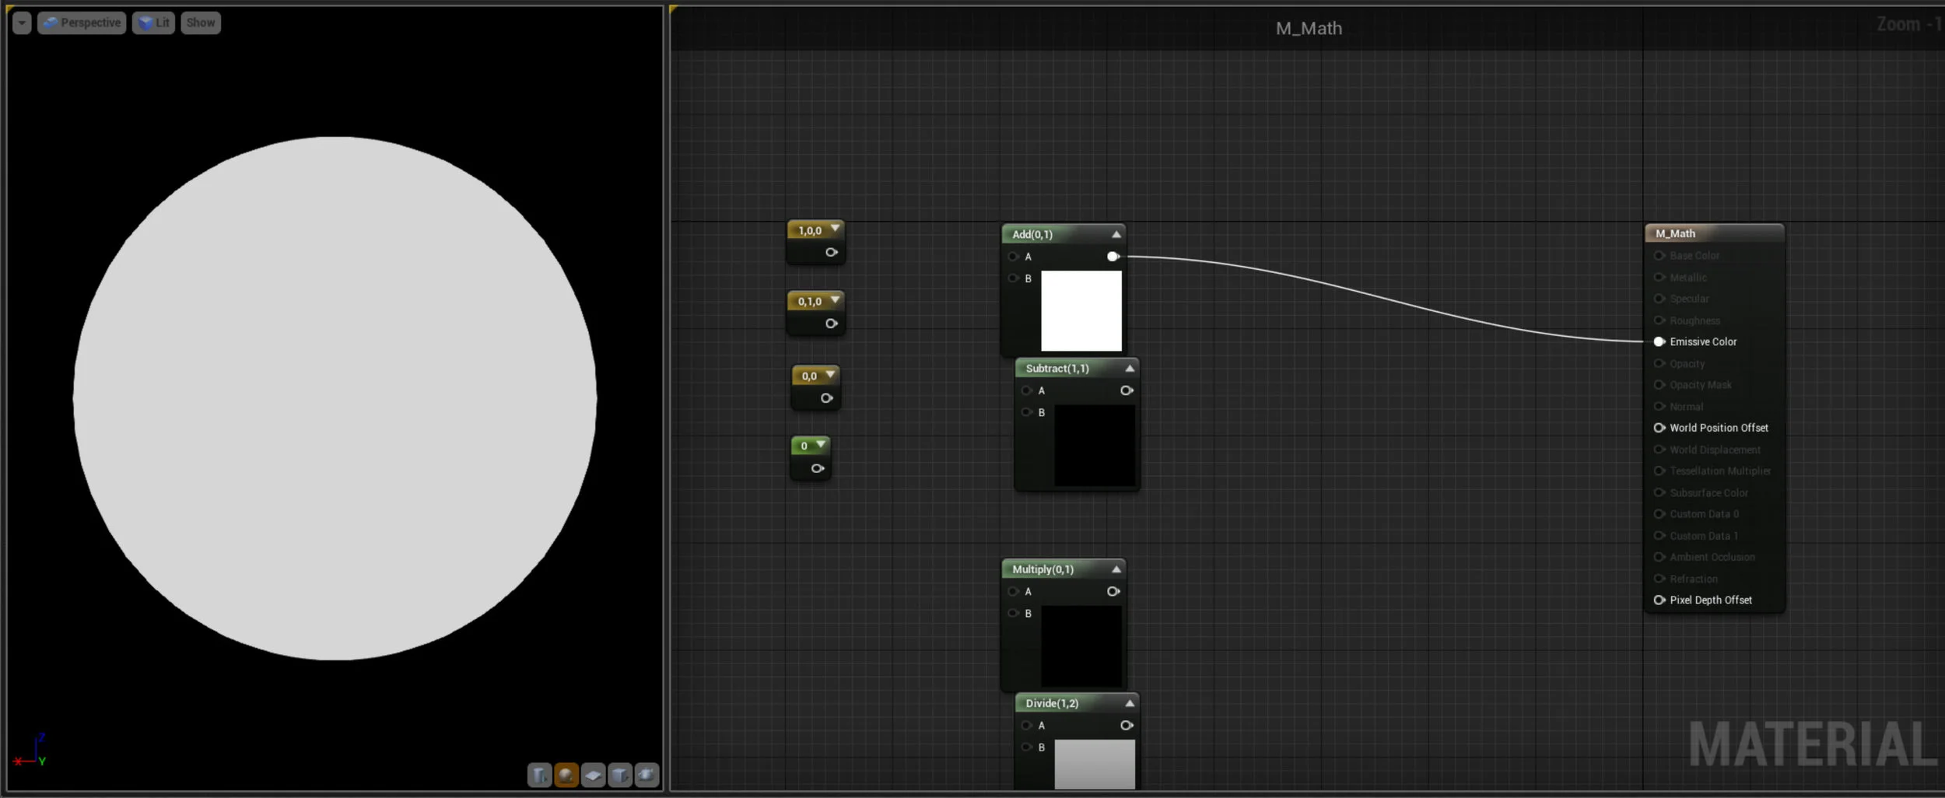Click the white color preview on the Add node
Viewport: 1945px width, 798px height.
tap(1080, 310)
